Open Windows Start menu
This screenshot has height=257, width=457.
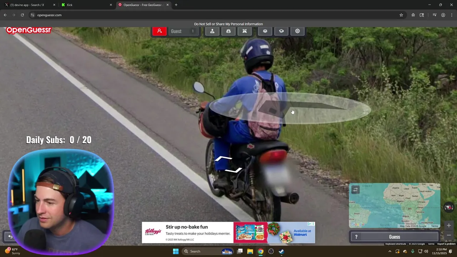click(176, 251)
